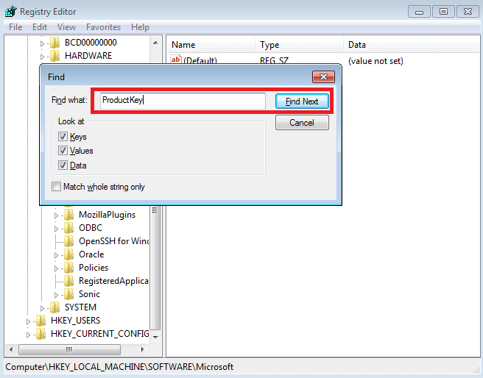
Task: Click the BCD00000000 folder icon
Action: (54, 43)
